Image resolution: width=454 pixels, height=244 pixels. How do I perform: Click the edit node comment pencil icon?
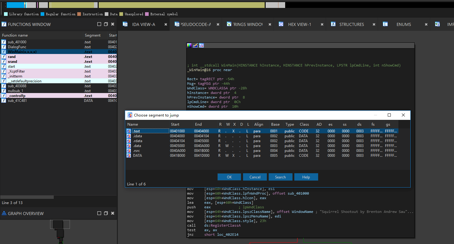pyautogui.click(x=195, y=45)
